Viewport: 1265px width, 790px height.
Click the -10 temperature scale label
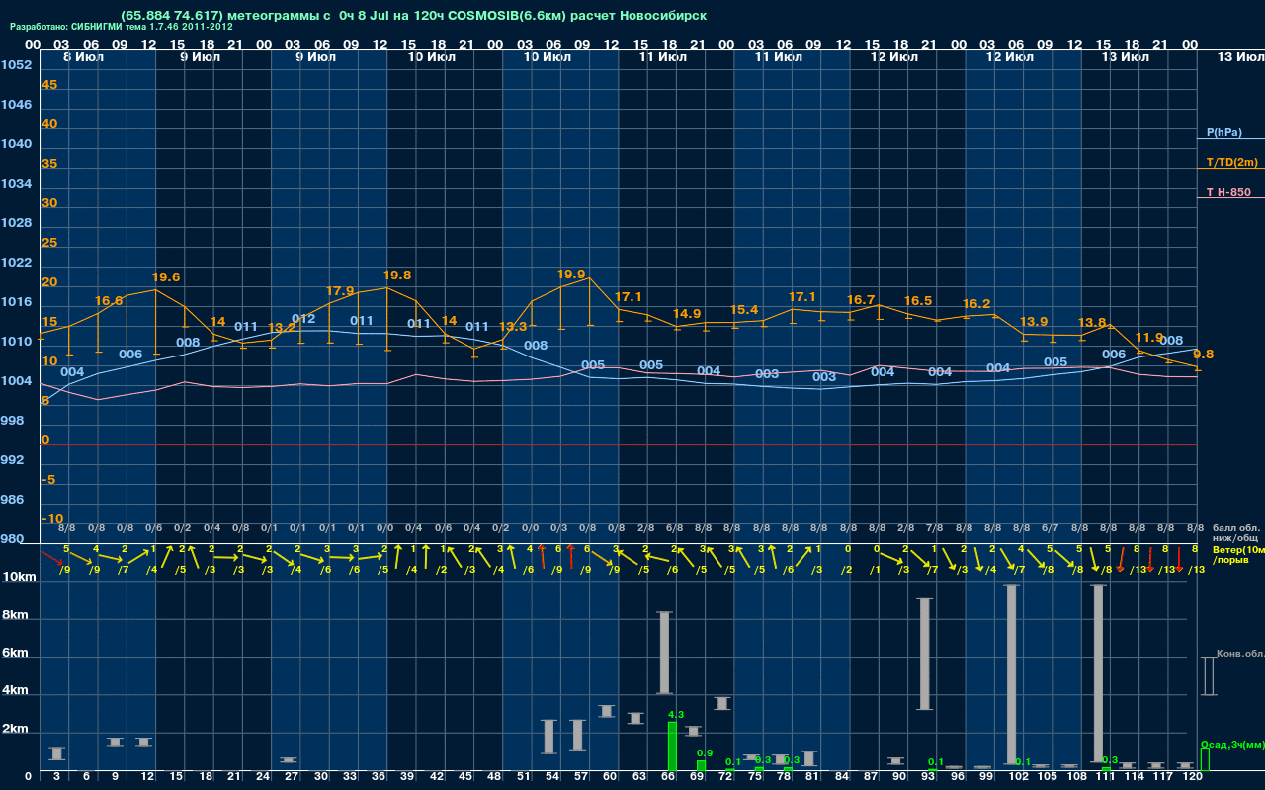(52, 519)
